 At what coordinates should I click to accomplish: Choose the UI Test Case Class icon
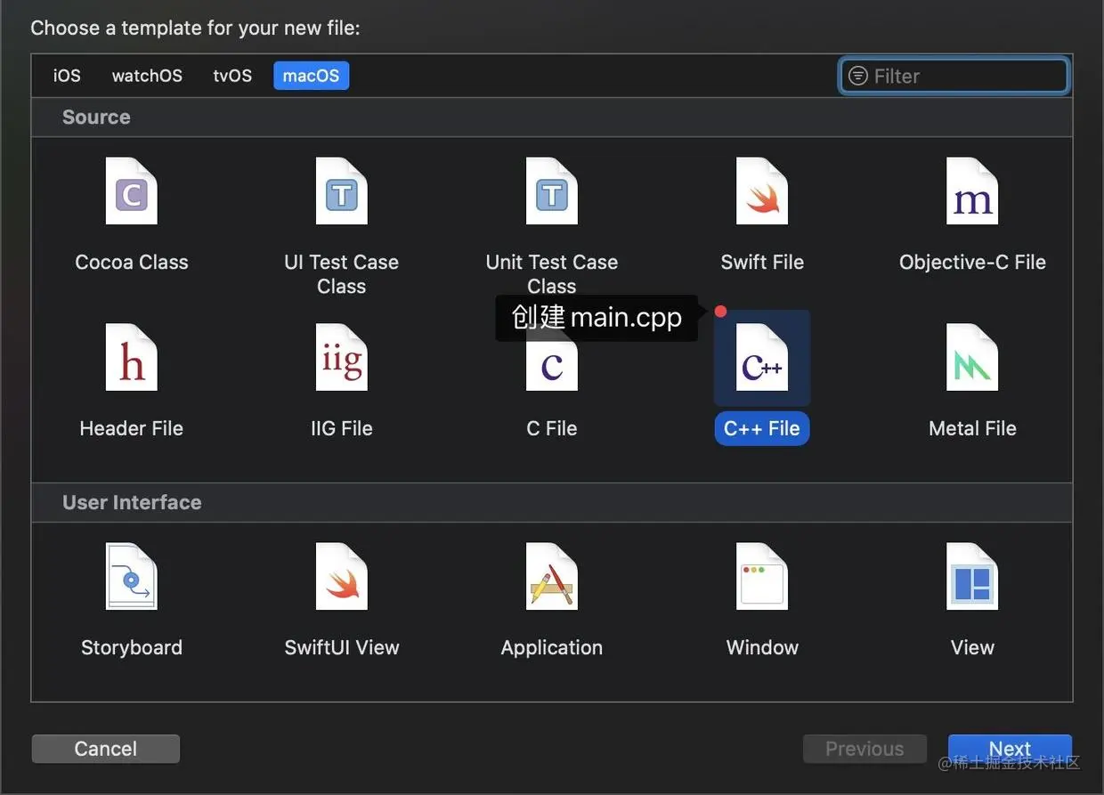click(x=342, y=191)
